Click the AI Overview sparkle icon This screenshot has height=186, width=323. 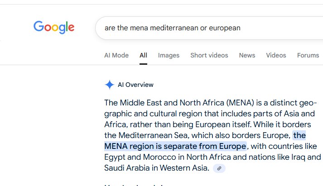(x=109, y=85)
